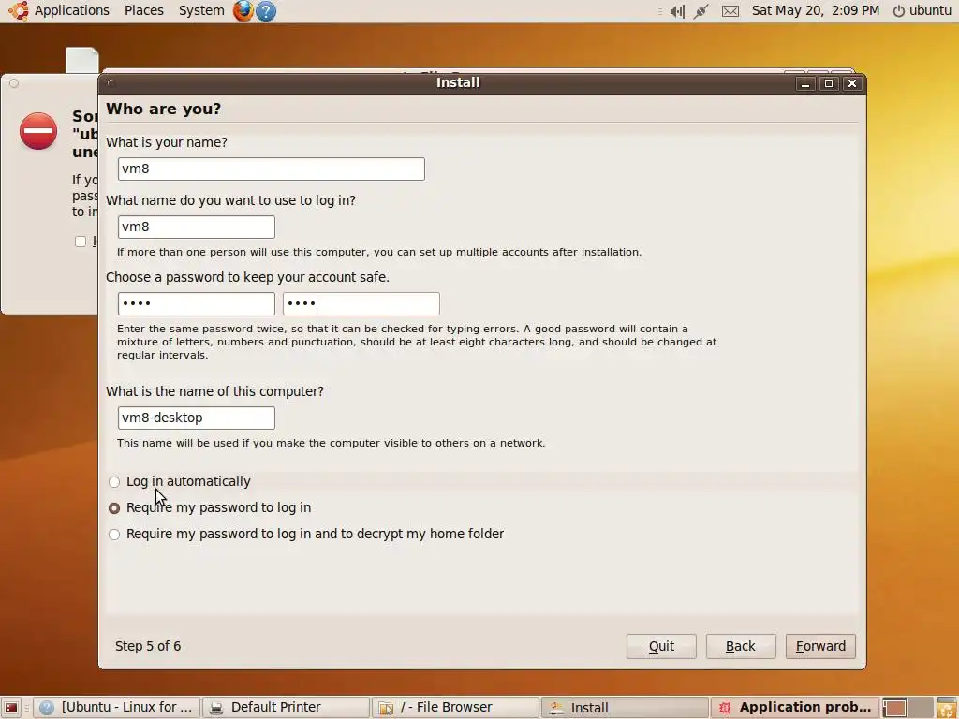Image resolution: width=959 pixels, height=719 pixels.
Task: Click the red stop icon in the error dialog
Action: pyautogui.click(x=38, y=130)
